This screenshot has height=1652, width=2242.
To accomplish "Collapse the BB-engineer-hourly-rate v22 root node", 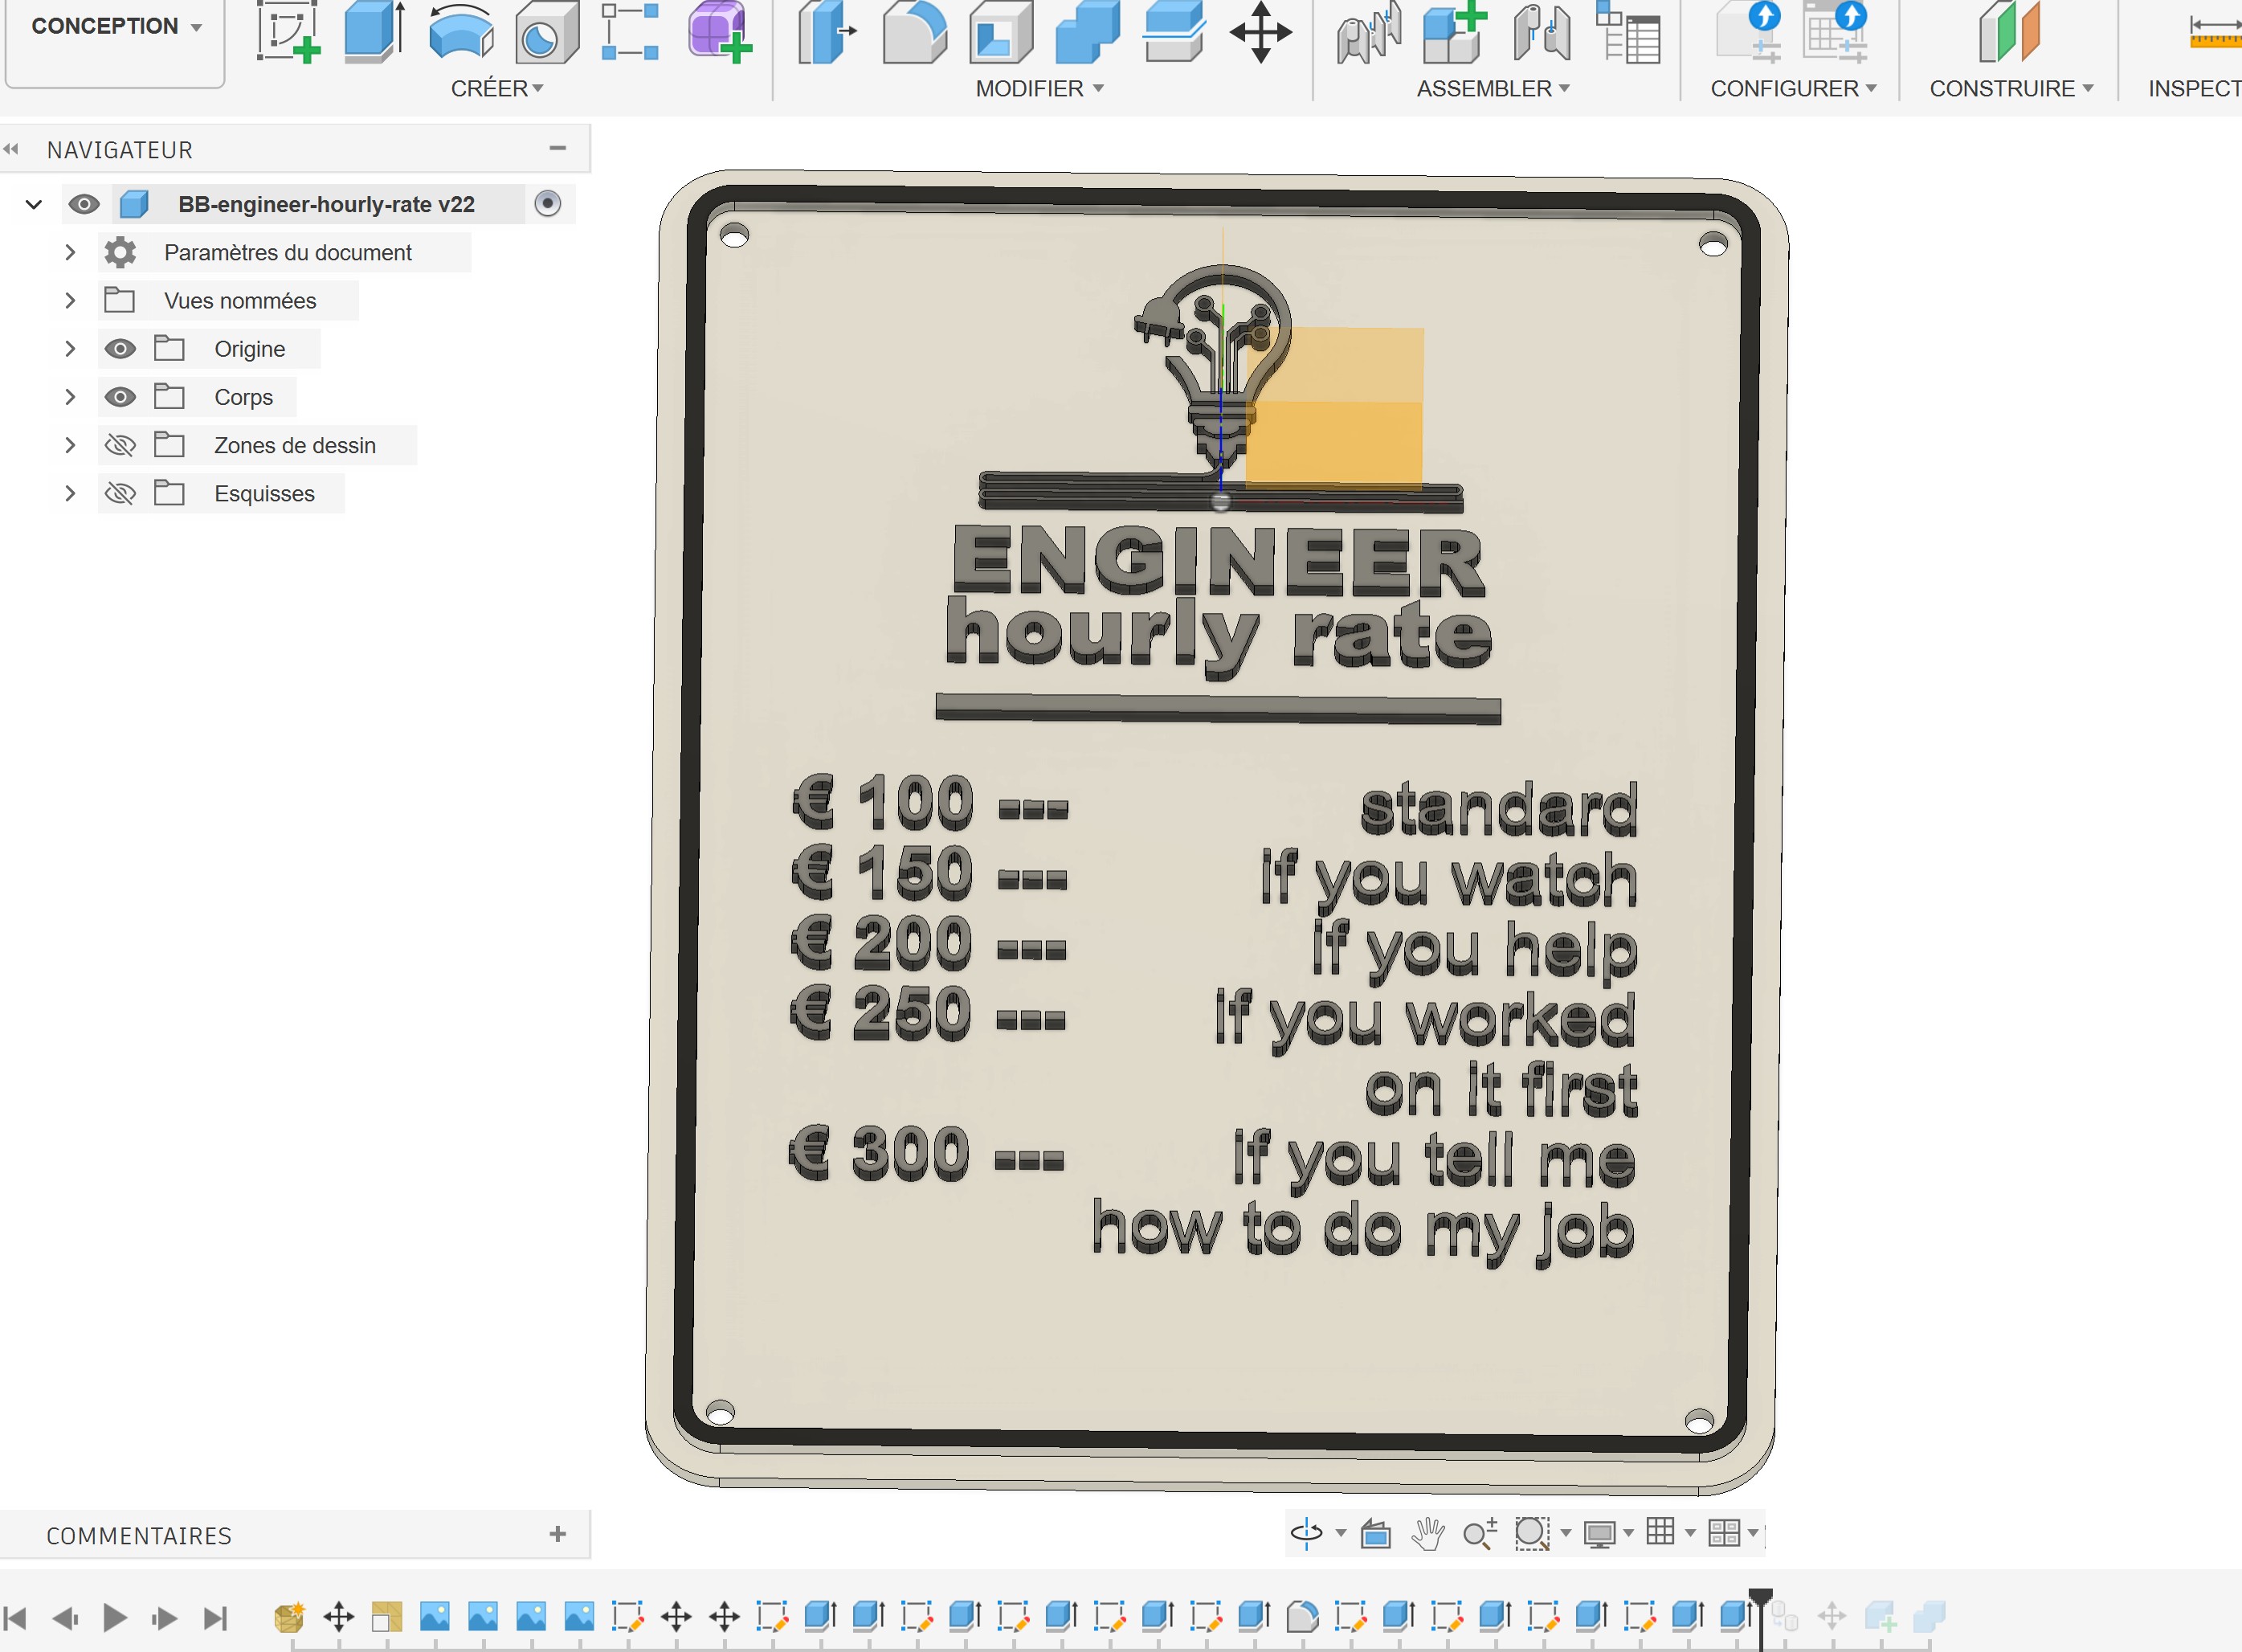I will 34,204.
